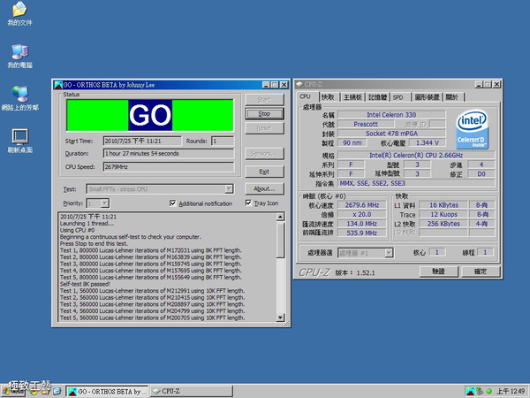Click the Sensors... button in ORTHOS
The image size is (530, 398).
point(264,154)
